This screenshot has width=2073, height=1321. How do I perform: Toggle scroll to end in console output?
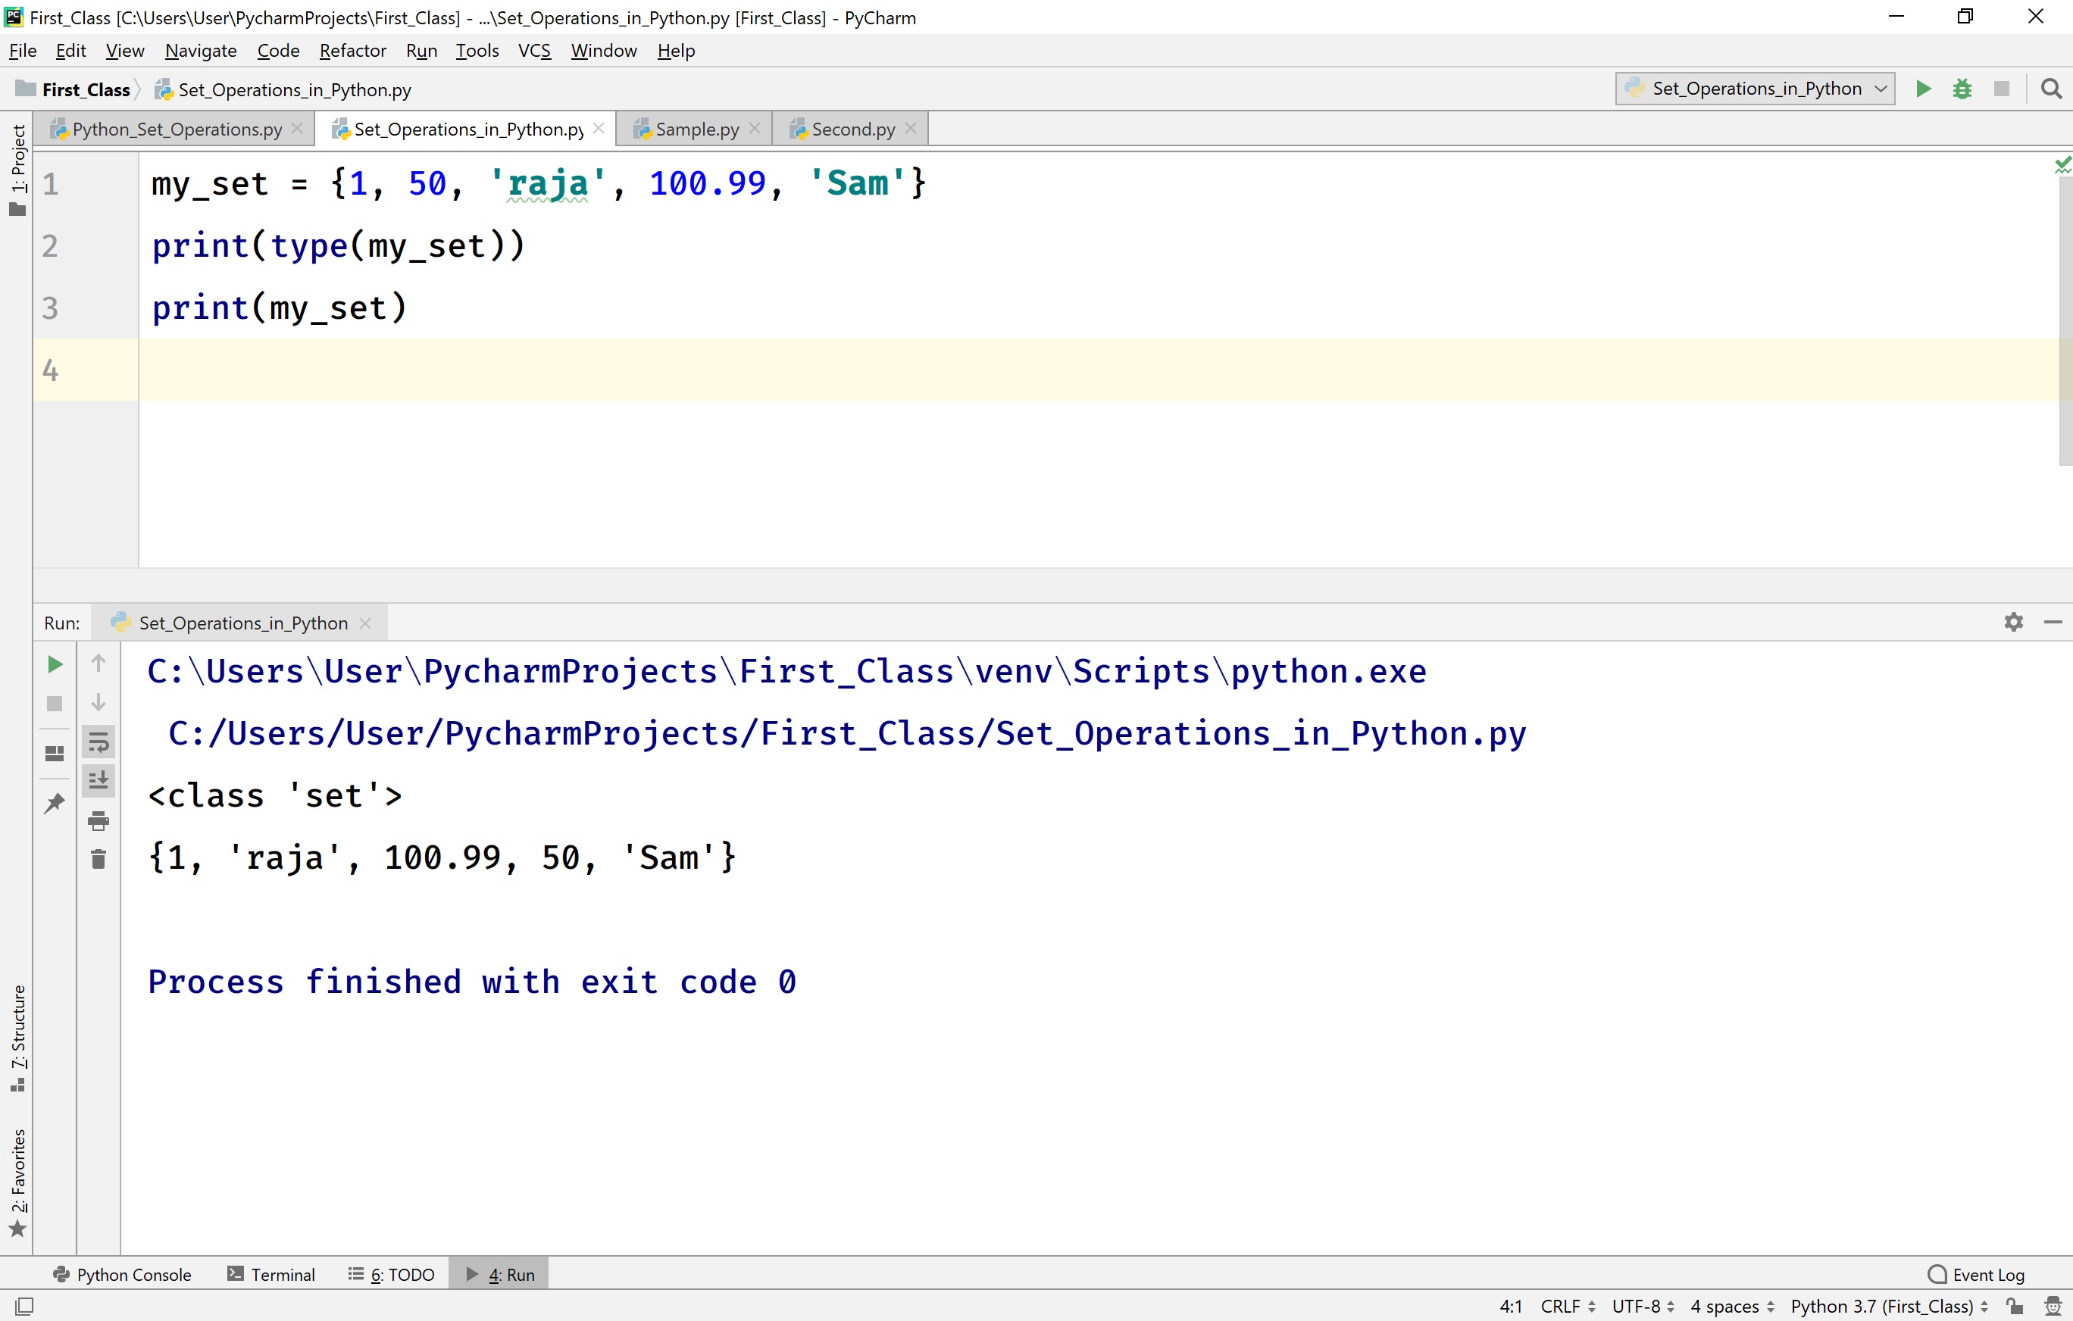[x=98, y=780]
